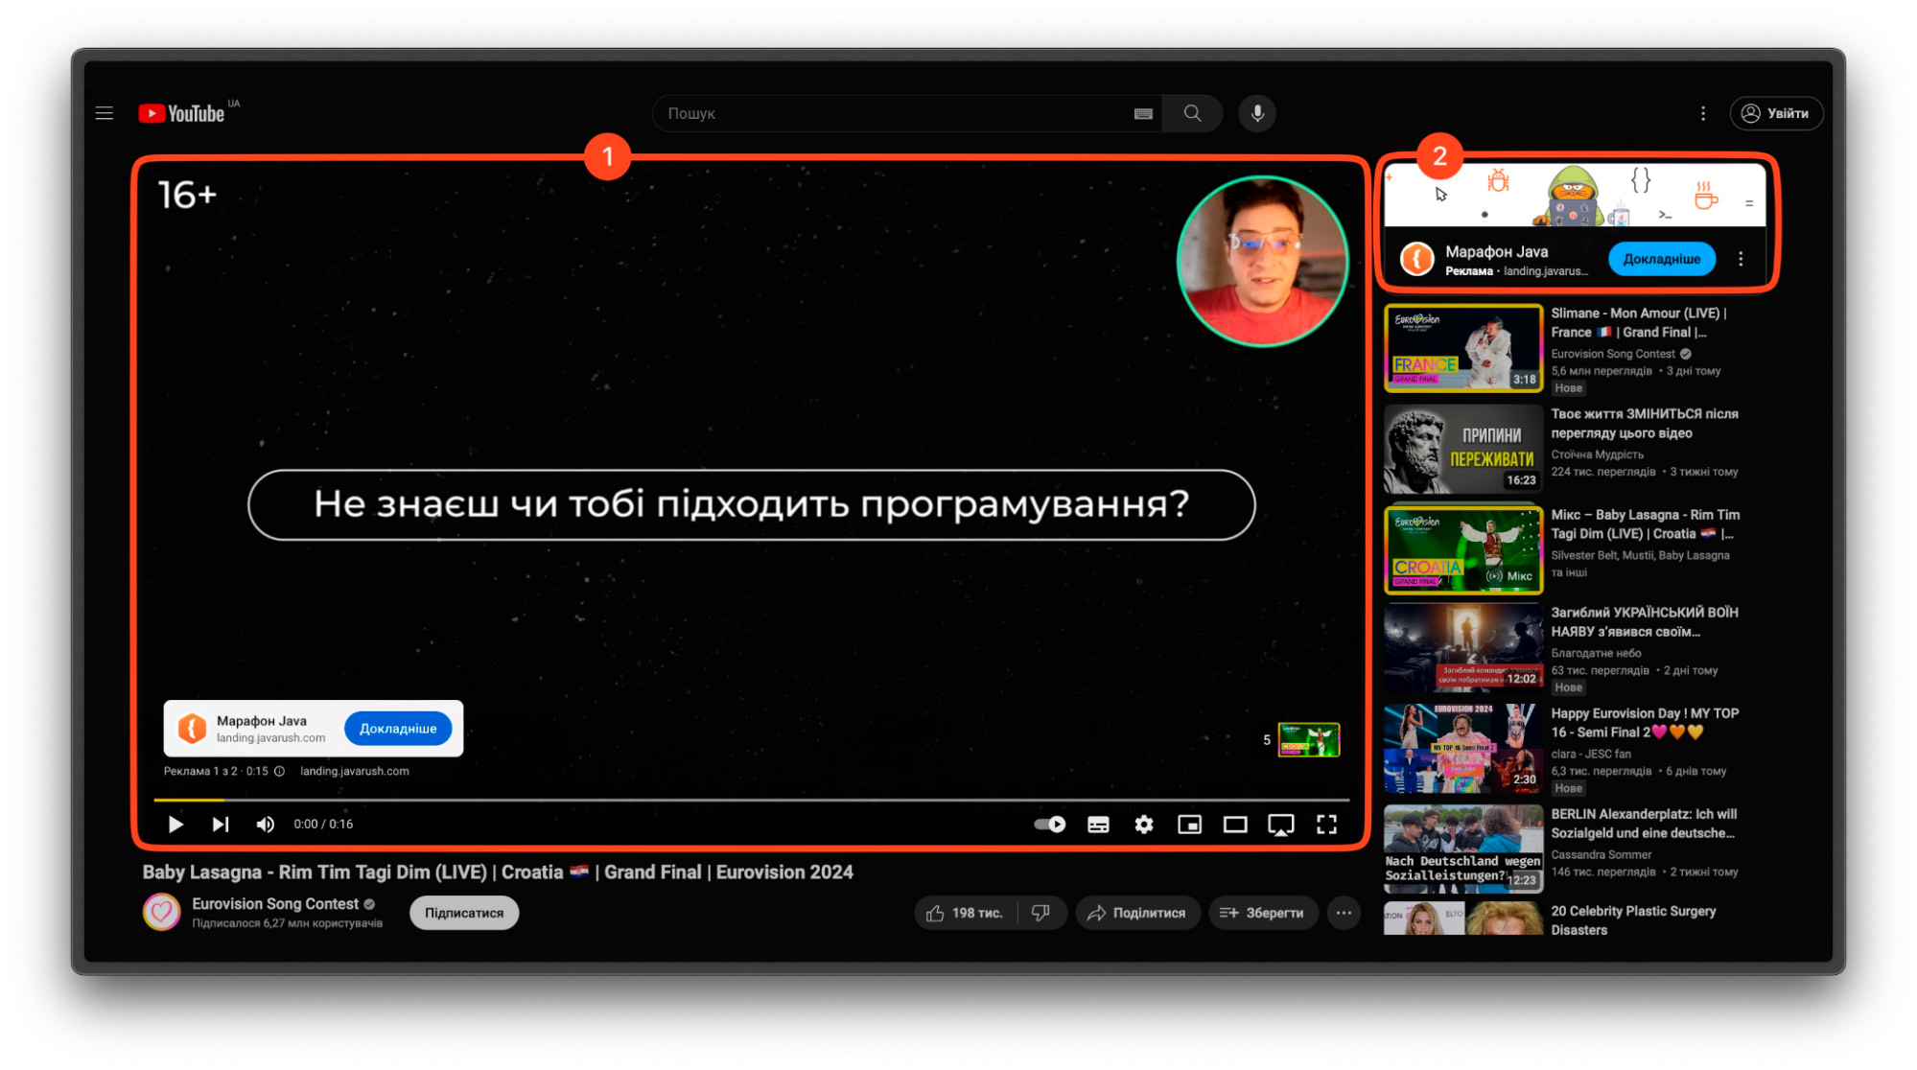Click the search magnifier button
1917x1070 pixels.
point(1192,113)
